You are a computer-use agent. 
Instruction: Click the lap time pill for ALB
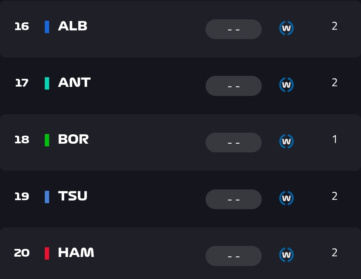pos(233,29)
